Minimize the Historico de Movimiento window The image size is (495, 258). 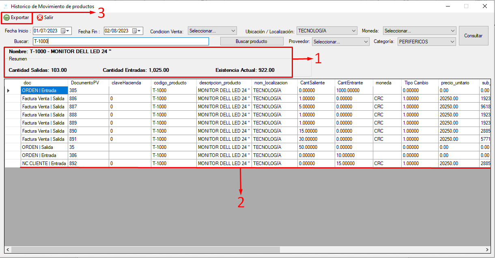pos(448,6)
